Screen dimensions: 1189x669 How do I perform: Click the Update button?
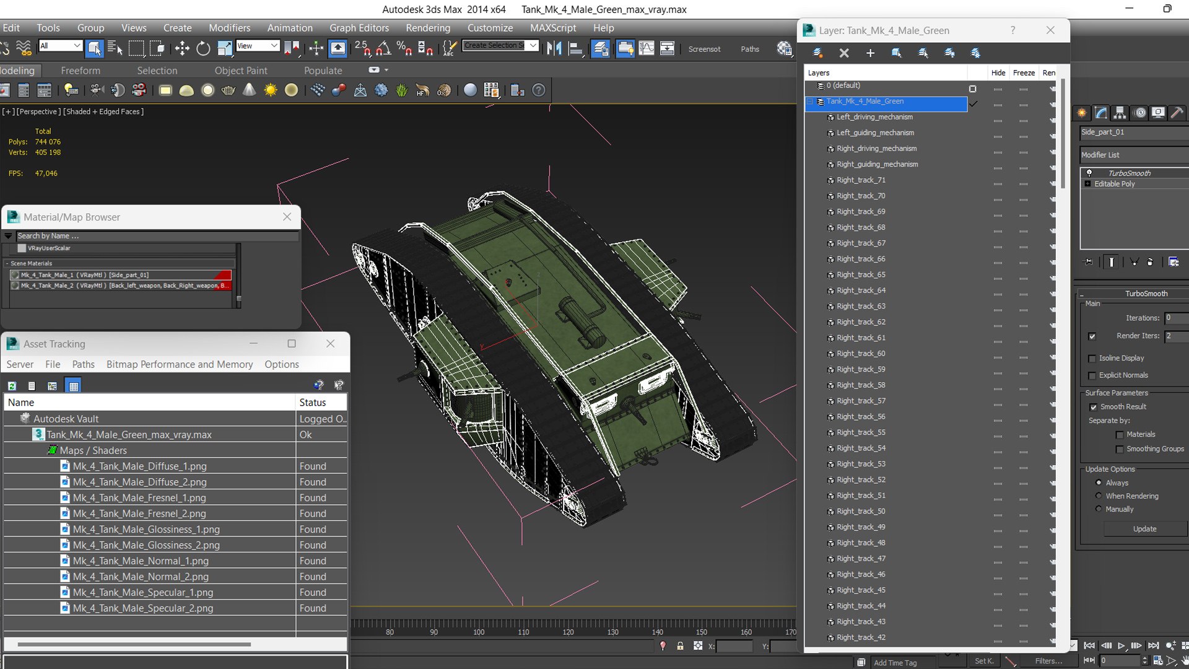(x=1144, y=529)
